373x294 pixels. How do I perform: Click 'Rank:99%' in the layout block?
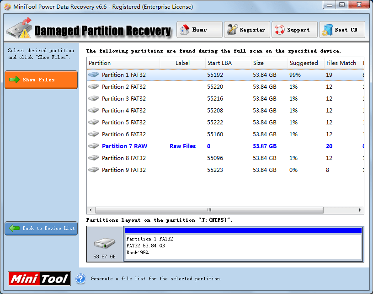pos(138,252)
